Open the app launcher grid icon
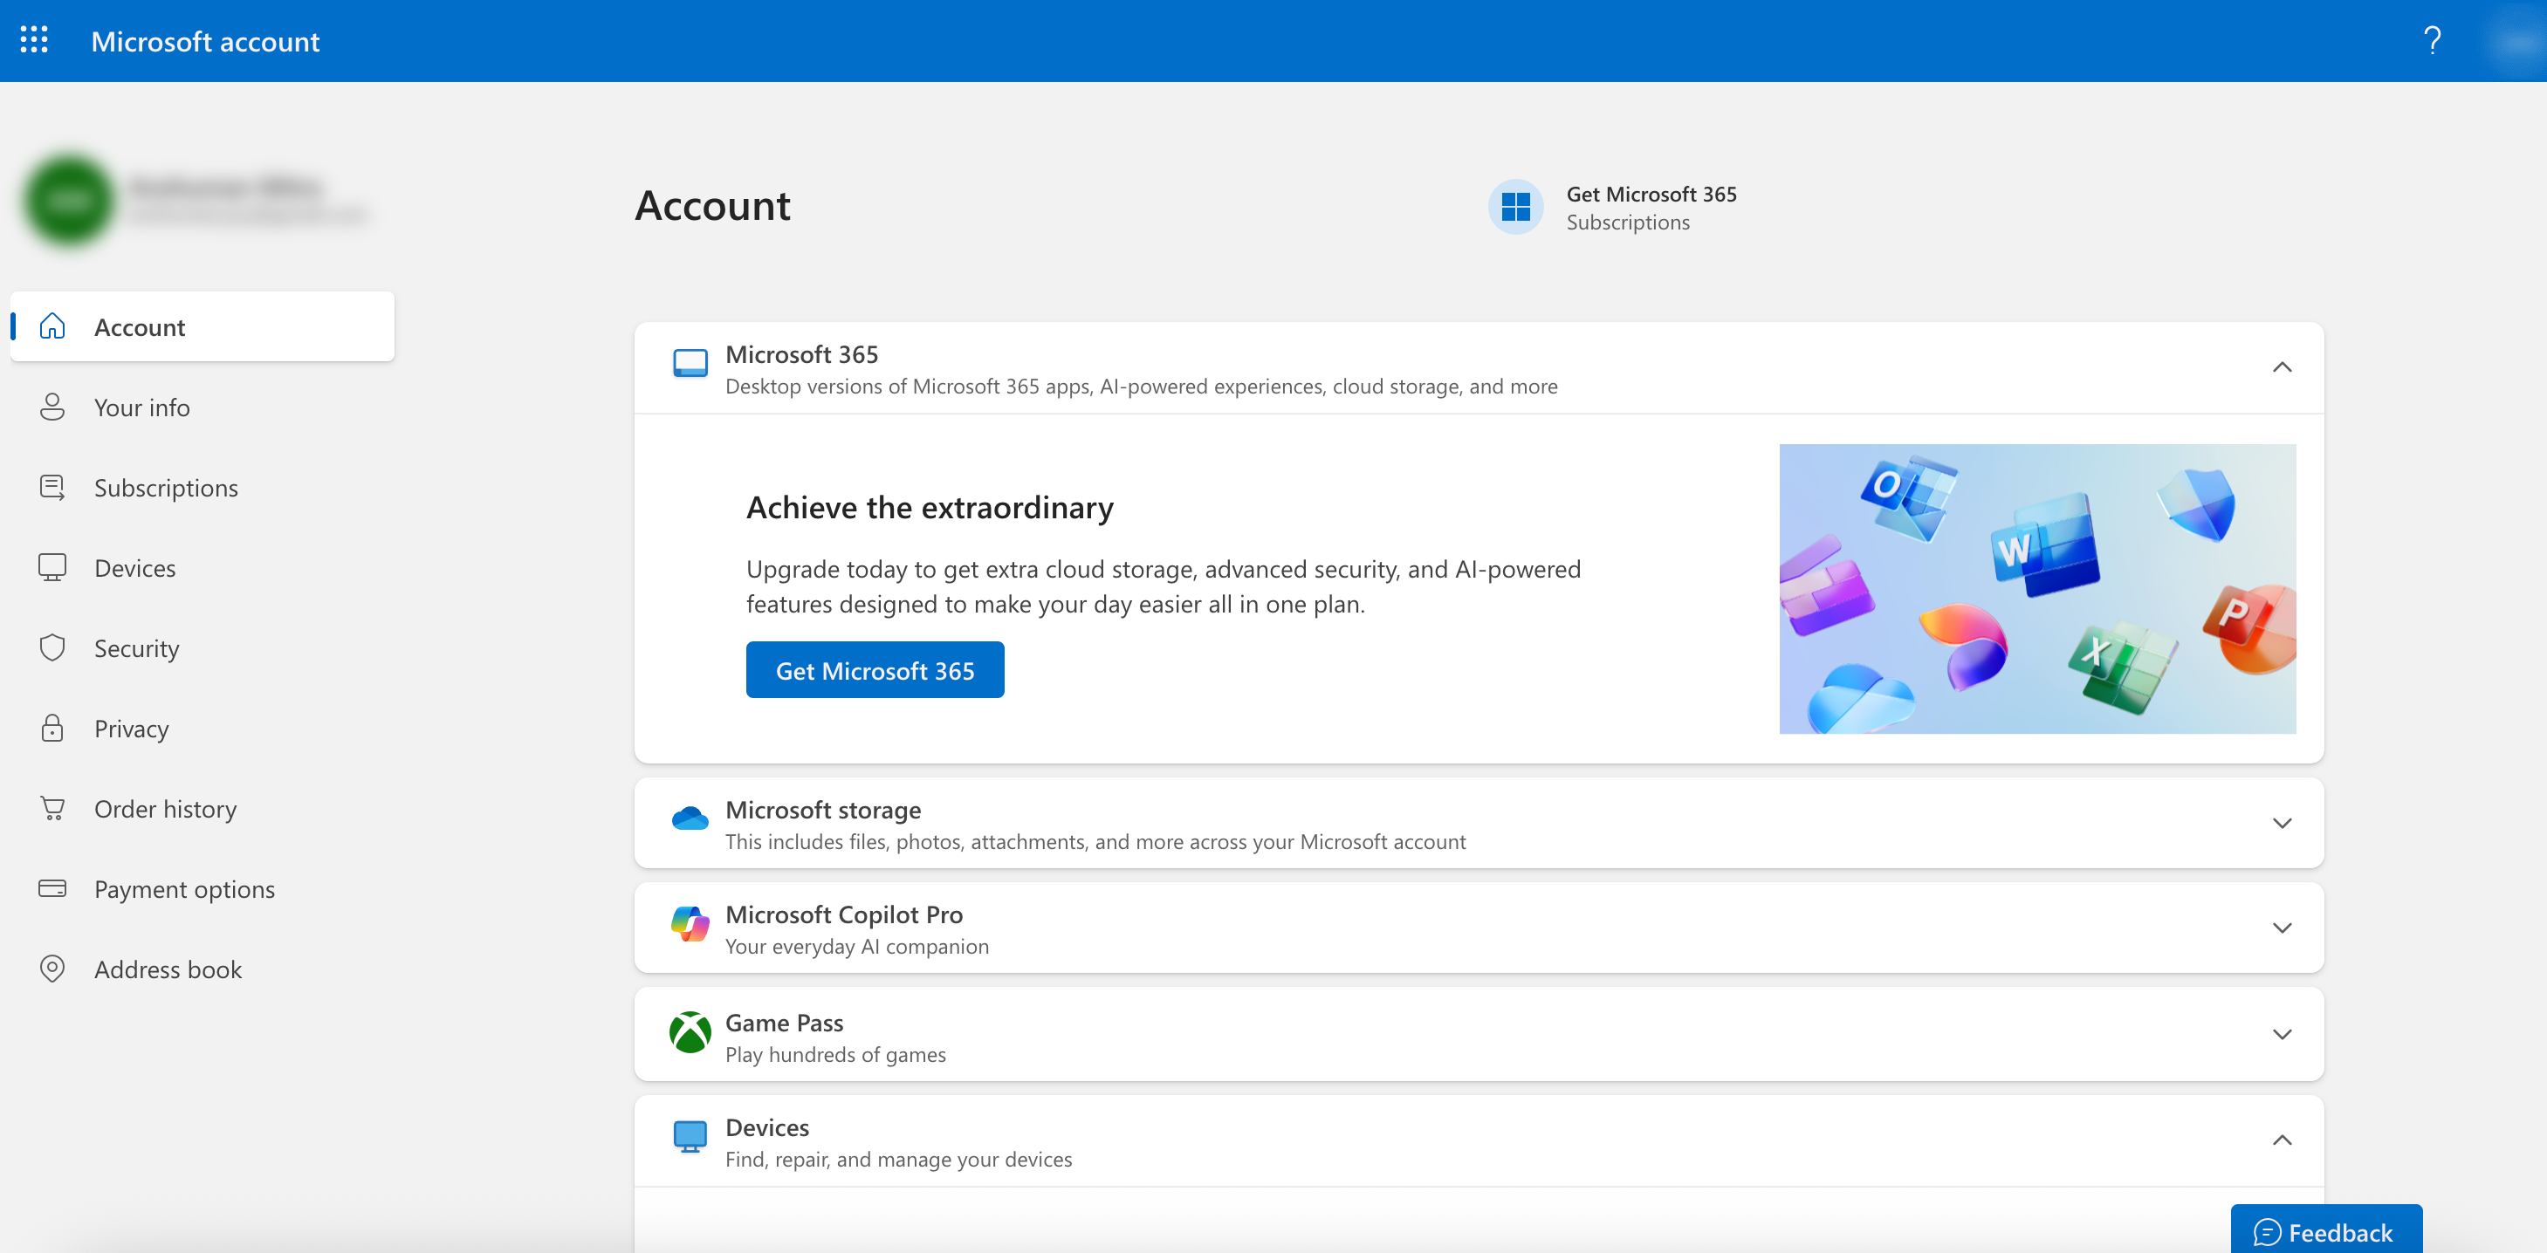Viewport: 2547px width, 1253px height. (35, 40)
